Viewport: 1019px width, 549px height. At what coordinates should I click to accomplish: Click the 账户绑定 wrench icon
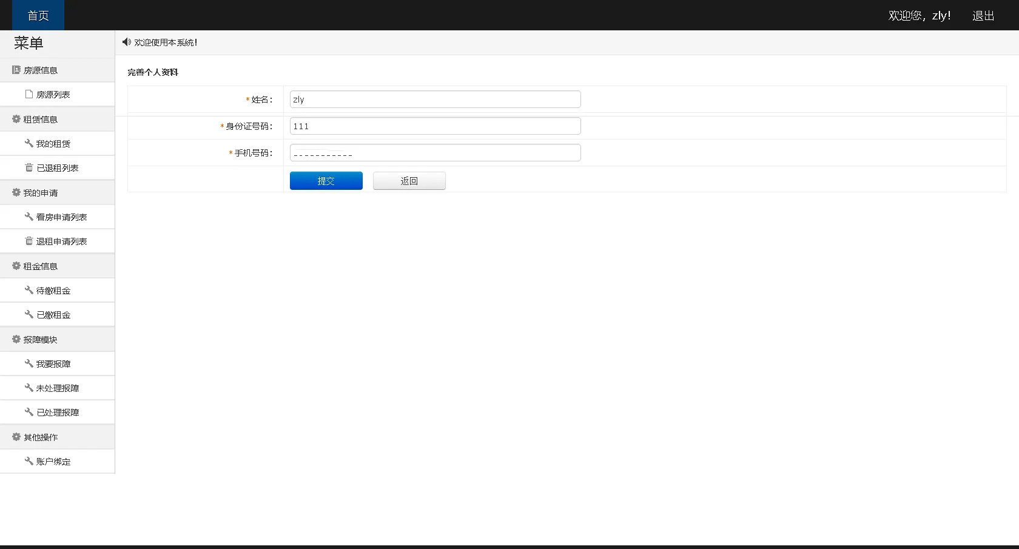pyautogui.click(x=29, y=461)
